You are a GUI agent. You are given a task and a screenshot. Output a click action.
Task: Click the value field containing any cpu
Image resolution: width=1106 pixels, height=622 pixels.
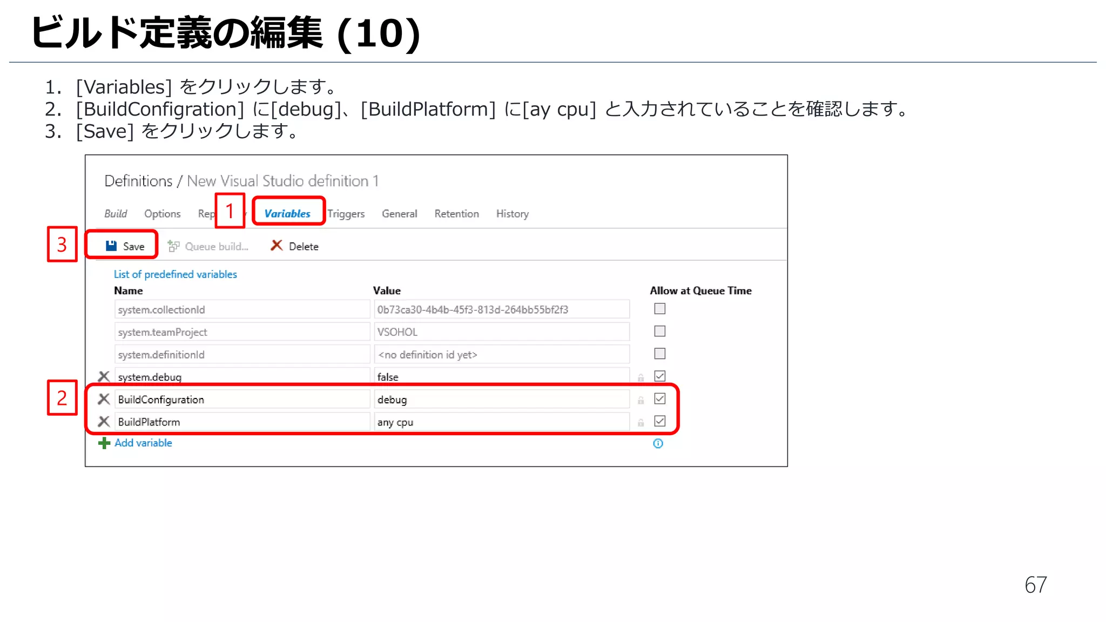coord(502,422)
